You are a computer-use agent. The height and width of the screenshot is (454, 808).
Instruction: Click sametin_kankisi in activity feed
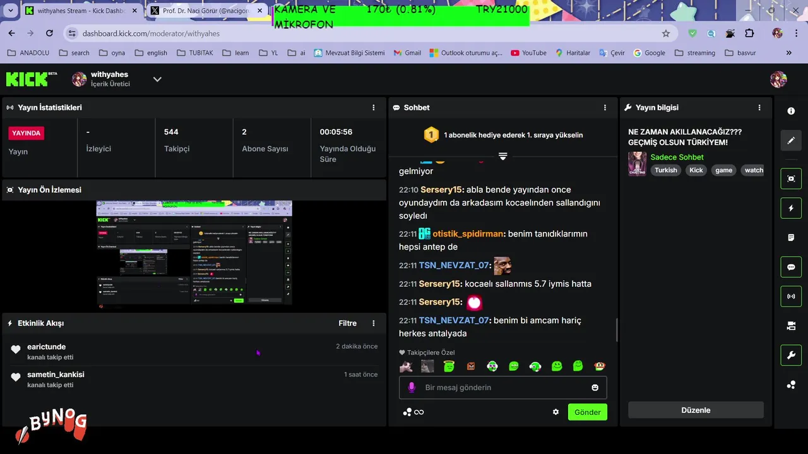pos(56,375)
